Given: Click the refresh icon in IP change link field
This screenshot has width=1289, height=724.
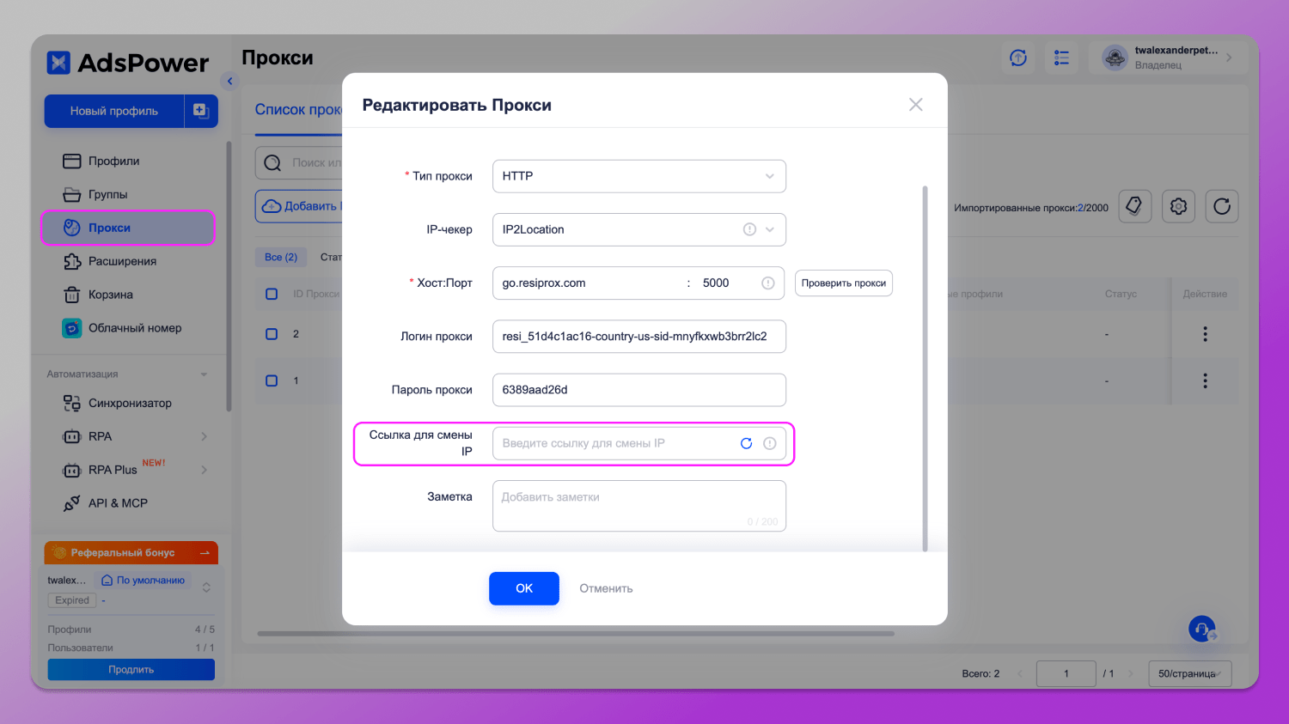Looking at the screenshot, I should 746,443.
